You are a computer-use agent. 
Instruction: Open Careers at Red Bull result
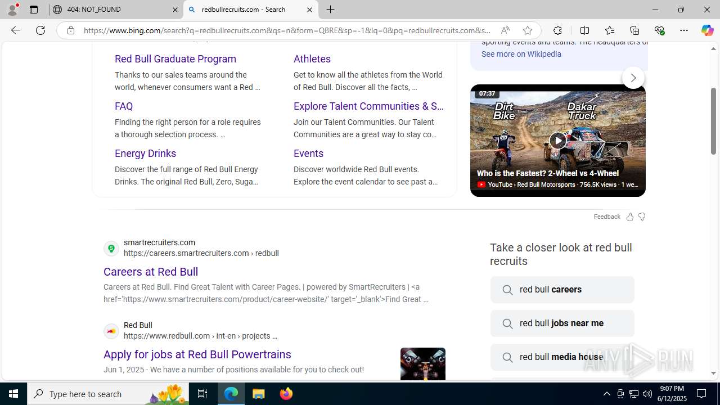pos(151,272)
